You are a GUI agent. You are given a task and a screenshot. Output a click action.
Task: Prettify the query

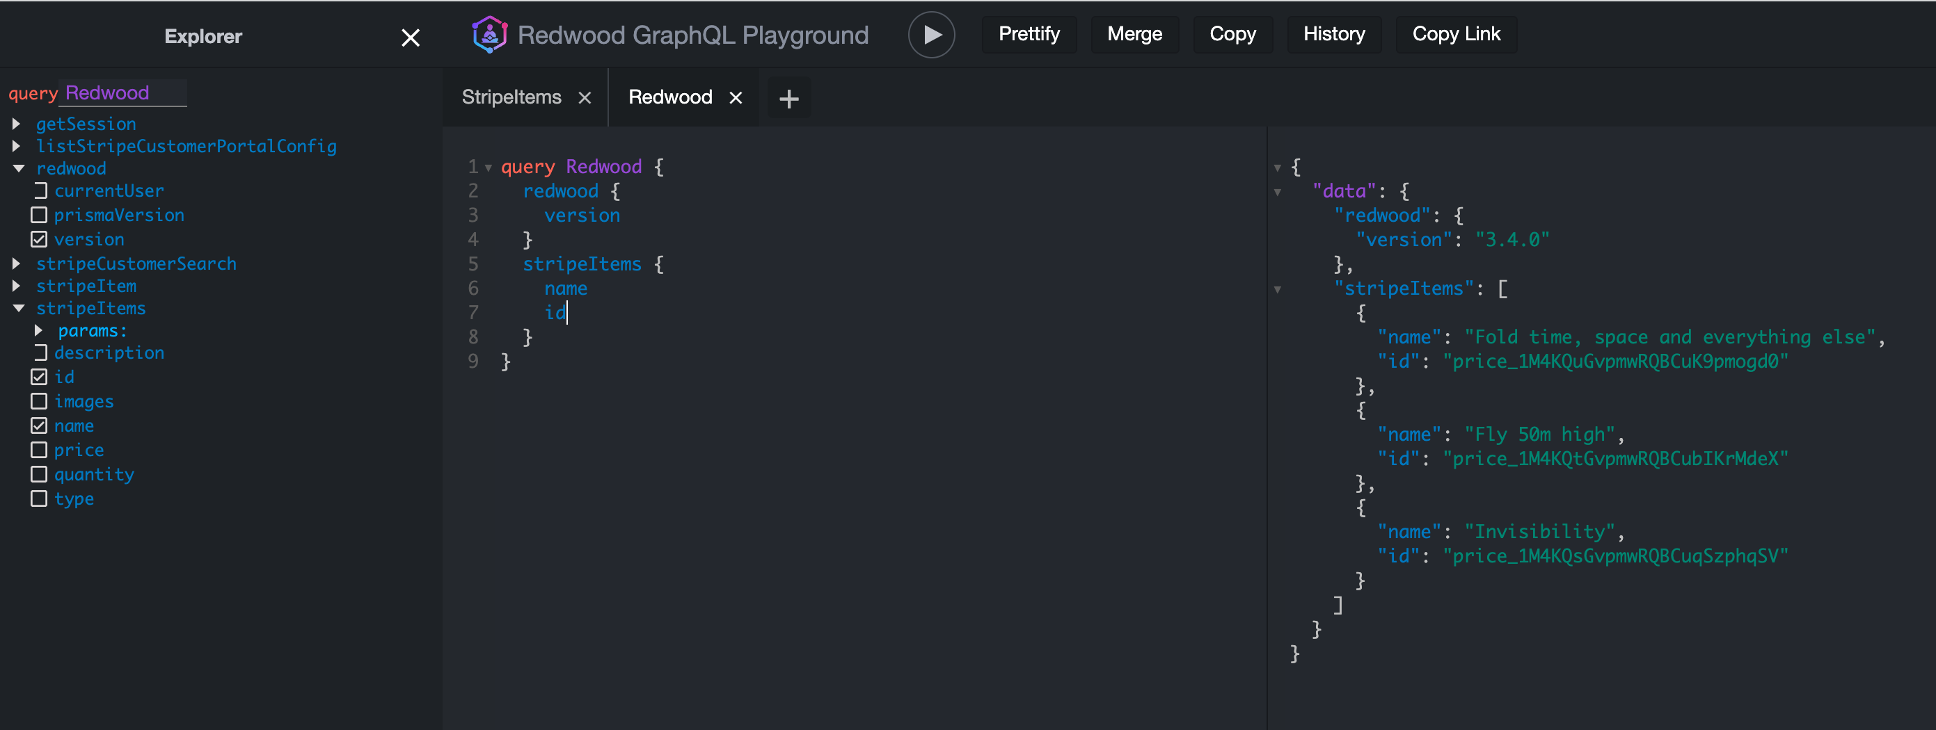pyautogui.click(x=1029, y=35)
